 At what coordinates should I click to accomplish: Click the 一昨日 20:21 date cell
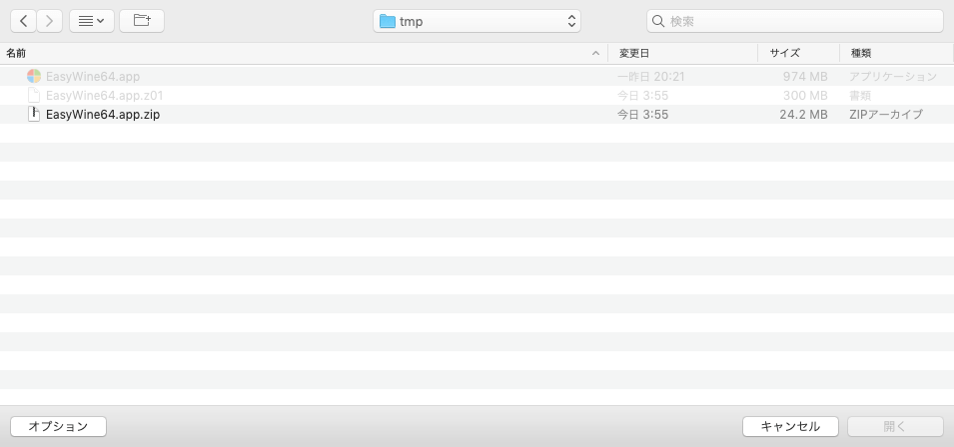651,77
